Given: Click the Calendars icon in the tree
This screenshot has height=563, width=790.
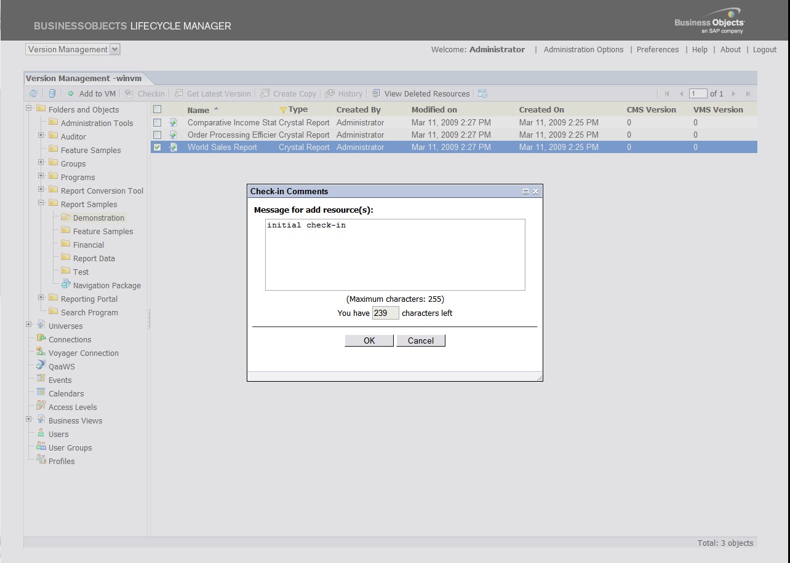Looking at the screenshot, I should point(41,393).
